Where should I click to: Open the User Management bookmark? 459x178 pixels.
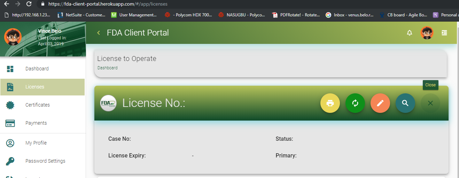tap(134, 15)
